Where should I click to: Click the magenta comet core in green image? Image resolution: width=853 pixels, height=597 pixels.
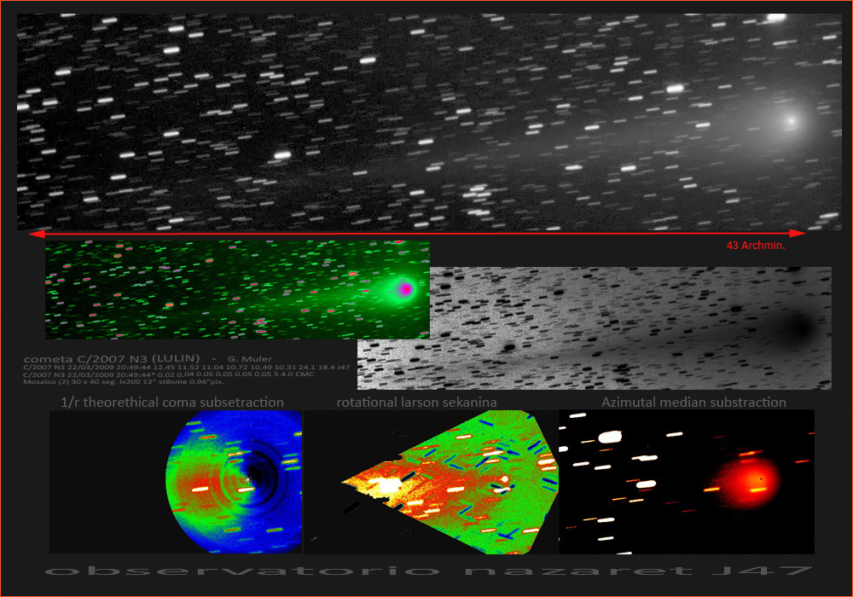[406, 289]
